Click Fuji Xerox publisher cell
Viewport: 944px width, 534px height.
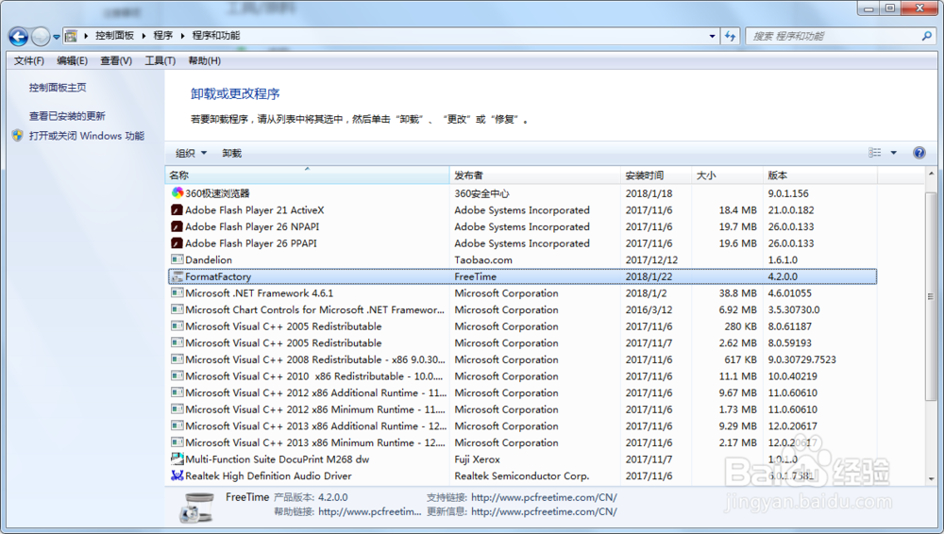point(478,459)
